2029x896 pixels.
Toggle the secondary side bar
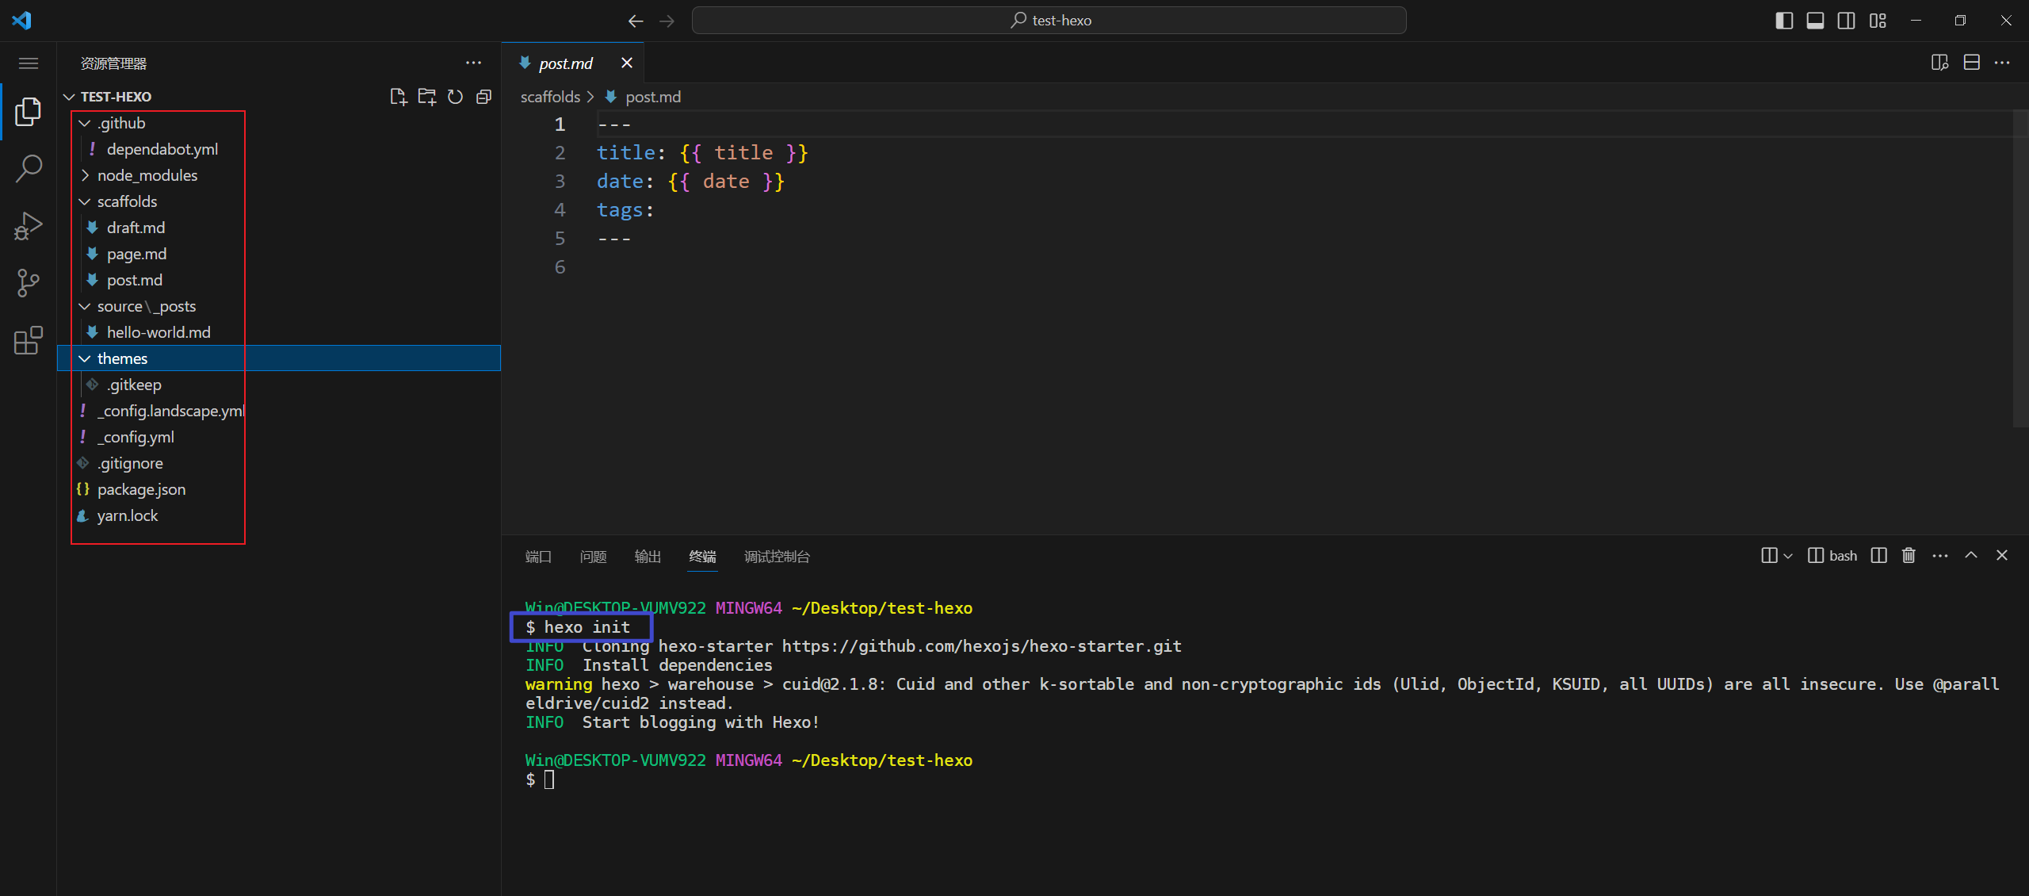coord(1846,21)
